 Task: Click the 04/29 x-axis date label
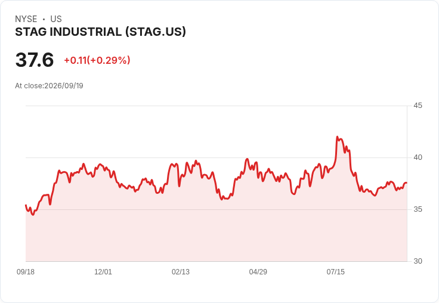[258, 271]
